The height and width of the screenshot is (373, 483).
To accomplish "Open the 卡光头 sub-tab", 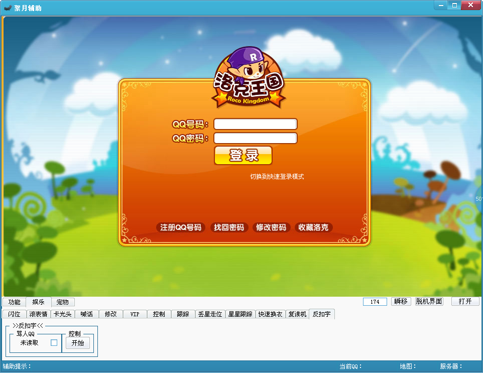I will 63,314.
